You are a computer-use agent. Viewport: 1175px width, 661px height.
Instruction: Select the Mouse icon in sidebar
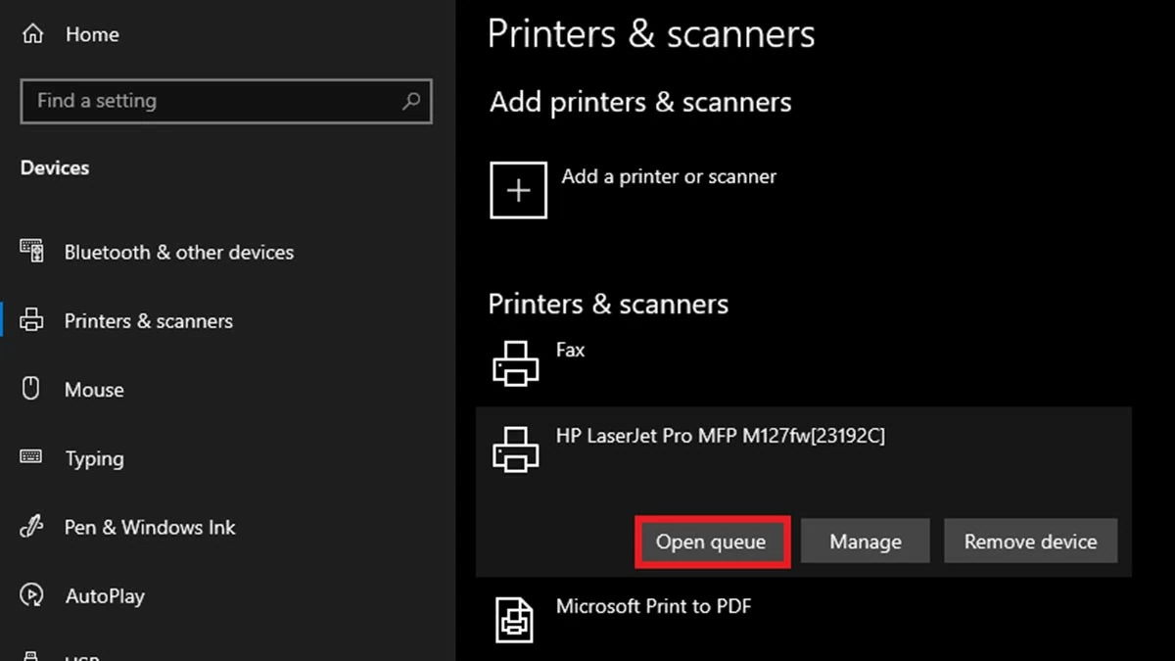pos(32,389)
